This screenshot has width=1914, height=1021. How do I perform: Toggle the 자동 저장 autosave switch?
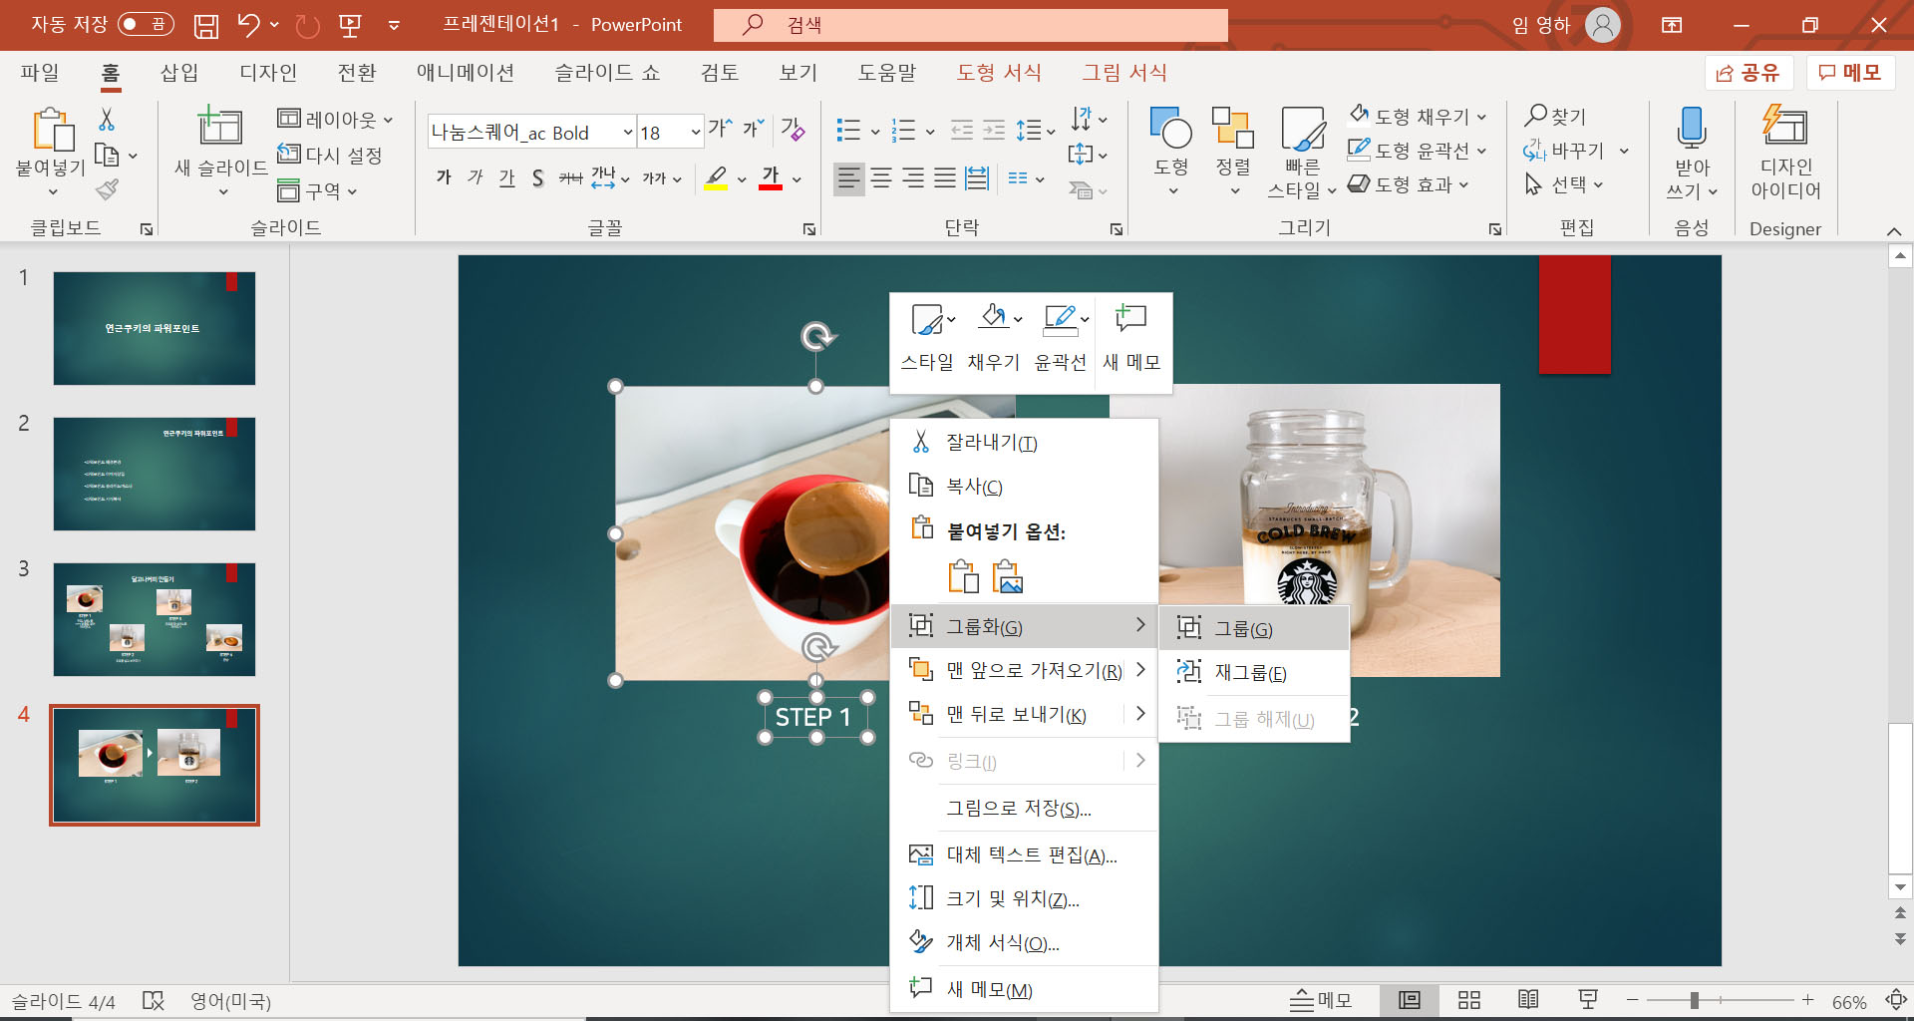click(146, 24)
